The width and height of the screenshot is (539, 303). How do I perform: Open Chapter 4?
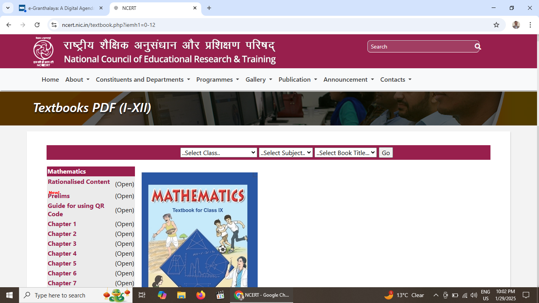coord(62,253)
